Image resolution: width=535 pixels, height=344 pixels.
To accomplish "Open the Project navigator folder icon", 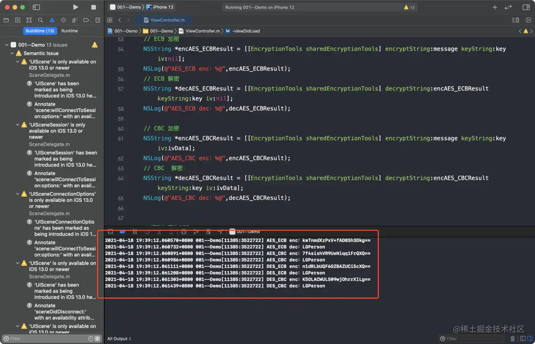I will tap(6, 20).
